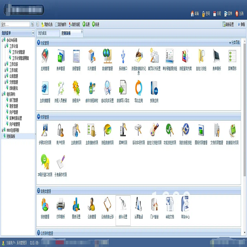Click the 我的公告 toolbar button
Screen dimensions: 247x247
(x=46, y=24)
